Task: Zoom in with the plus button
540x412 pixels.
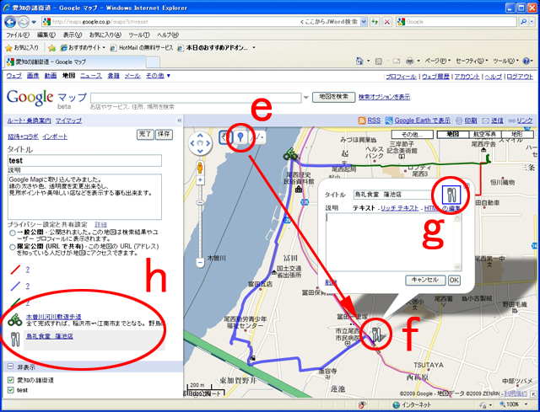Action: tap(200, 179)
